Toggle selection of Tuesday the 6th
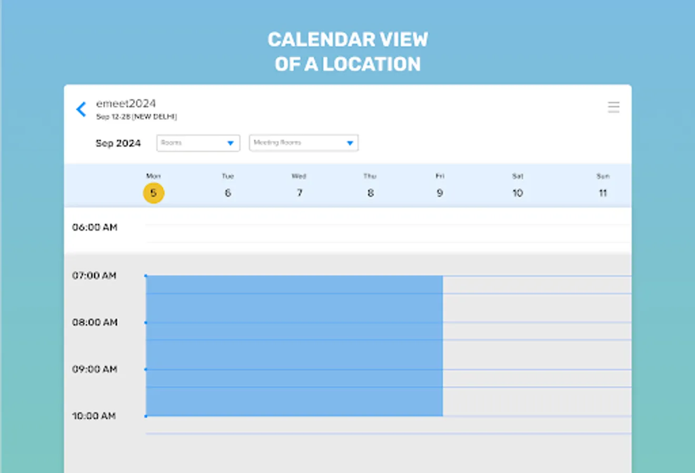Image resolution: width=695 pixels, height=473 pixels. point(227,193)
